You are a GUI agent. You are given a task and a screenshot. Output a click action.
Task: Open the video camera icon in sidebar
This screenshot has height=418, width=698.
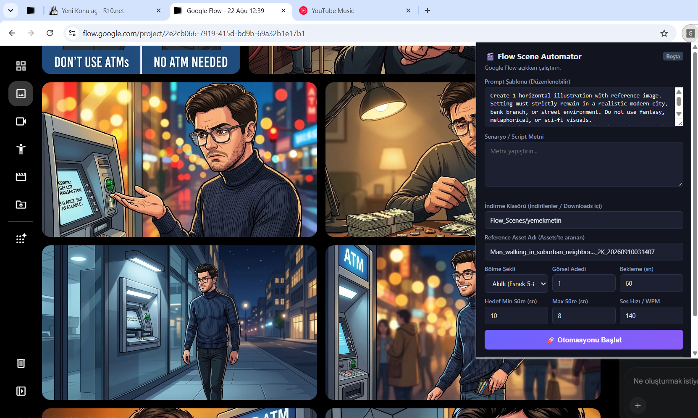(21, 121)
